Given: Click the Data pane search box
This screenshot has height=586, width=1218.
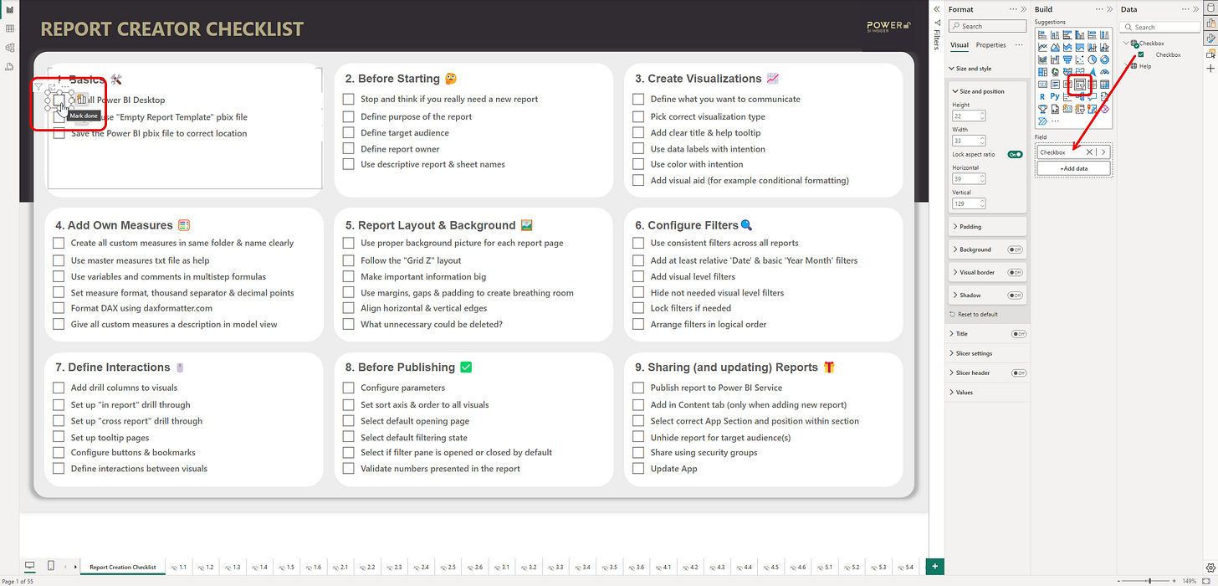Looking at the screenshot, I should (1159, 27).
